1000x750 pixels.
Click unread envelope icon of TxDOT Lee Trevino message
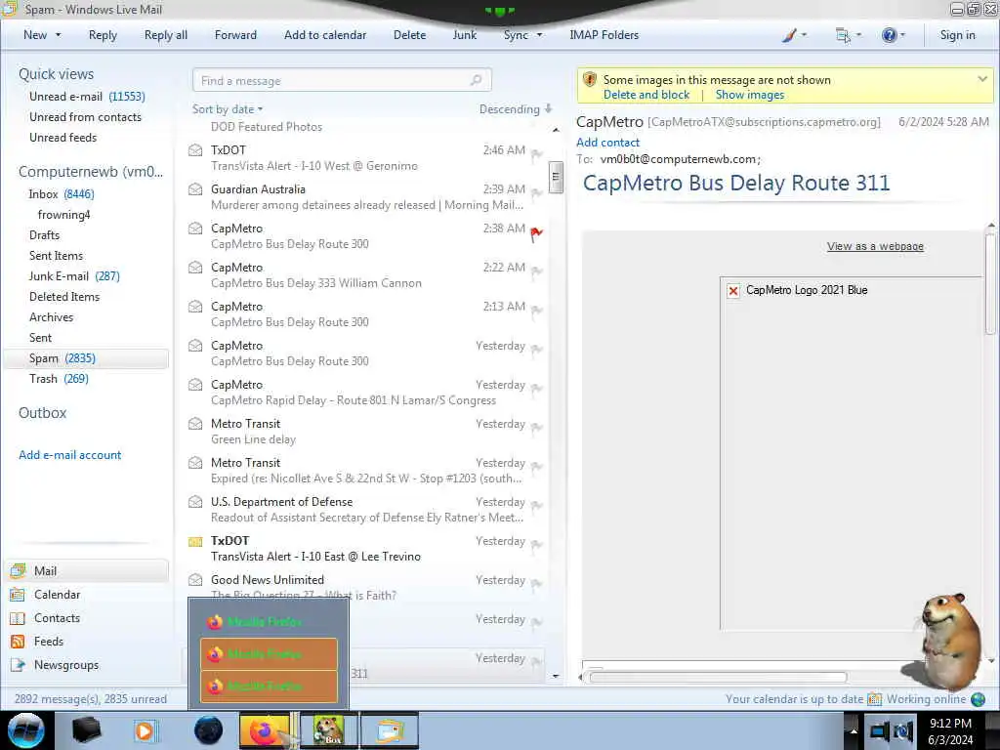[195, 541]
